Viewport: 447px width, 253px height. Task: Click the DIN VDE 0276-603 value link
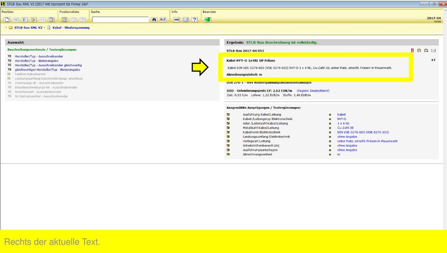(363, 132)
